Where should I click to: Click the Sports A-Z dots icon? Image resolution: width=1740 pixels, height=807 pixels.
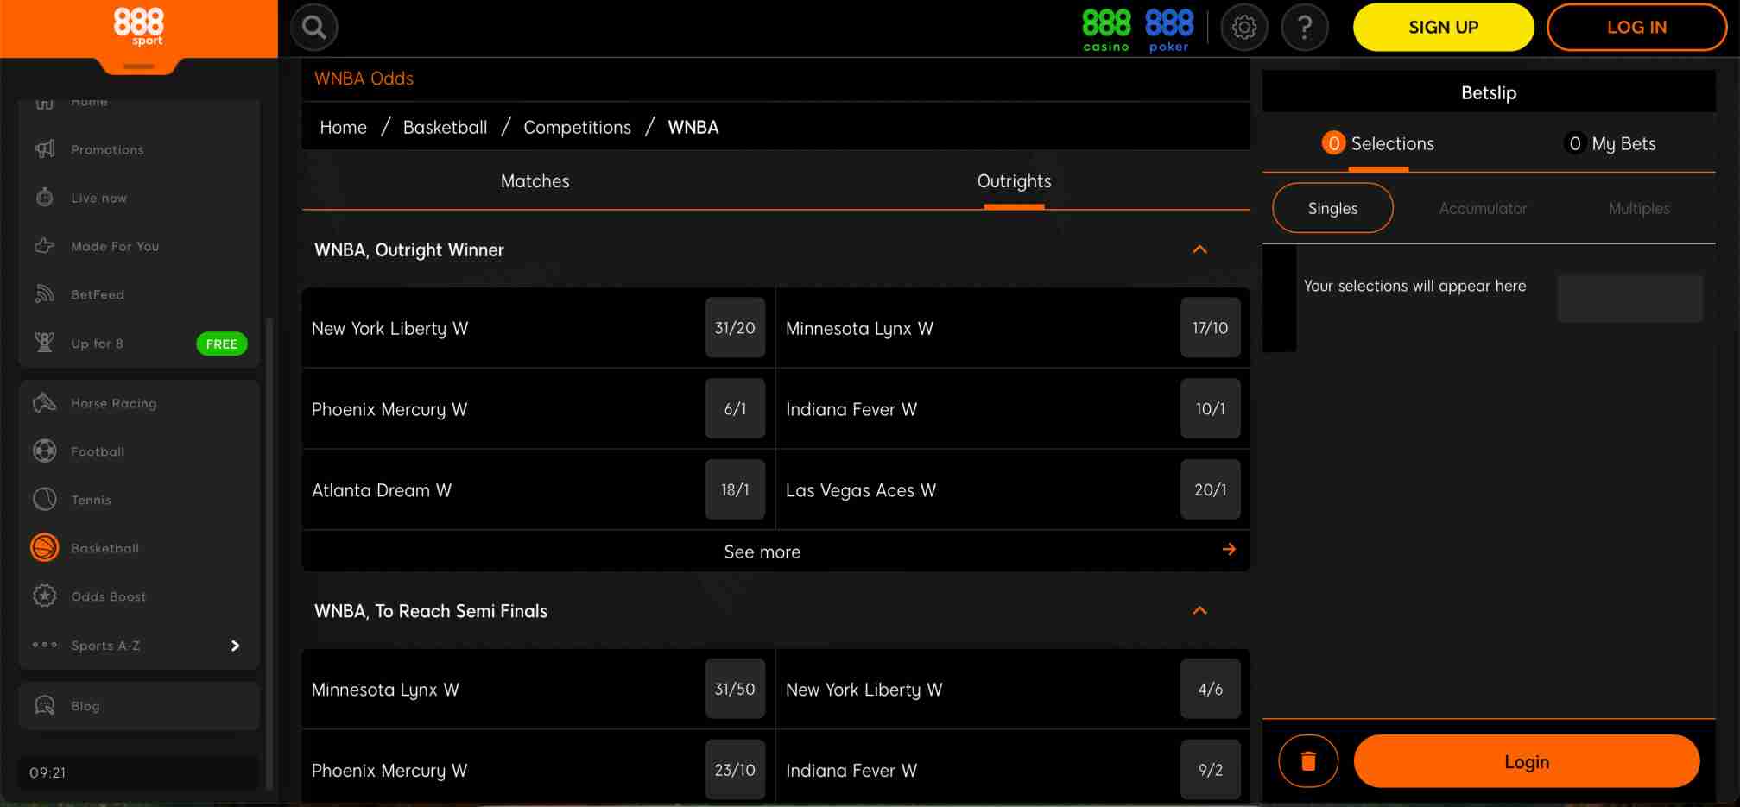pos(45,645)
